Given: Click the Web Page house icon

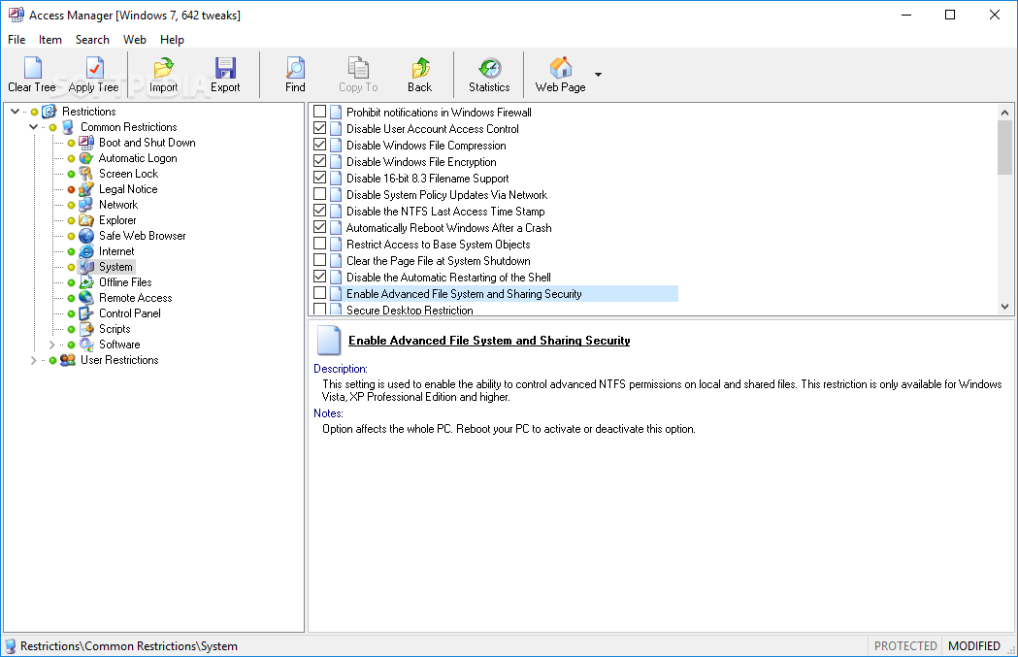Looking at the screenshot, I should click(560, 68).
